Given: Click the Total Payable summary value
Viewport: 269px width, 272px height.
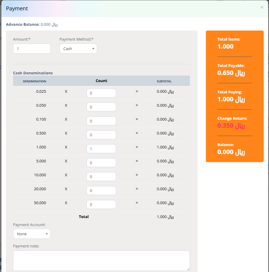Looking at the screenshot, I should tap(231, 73).
